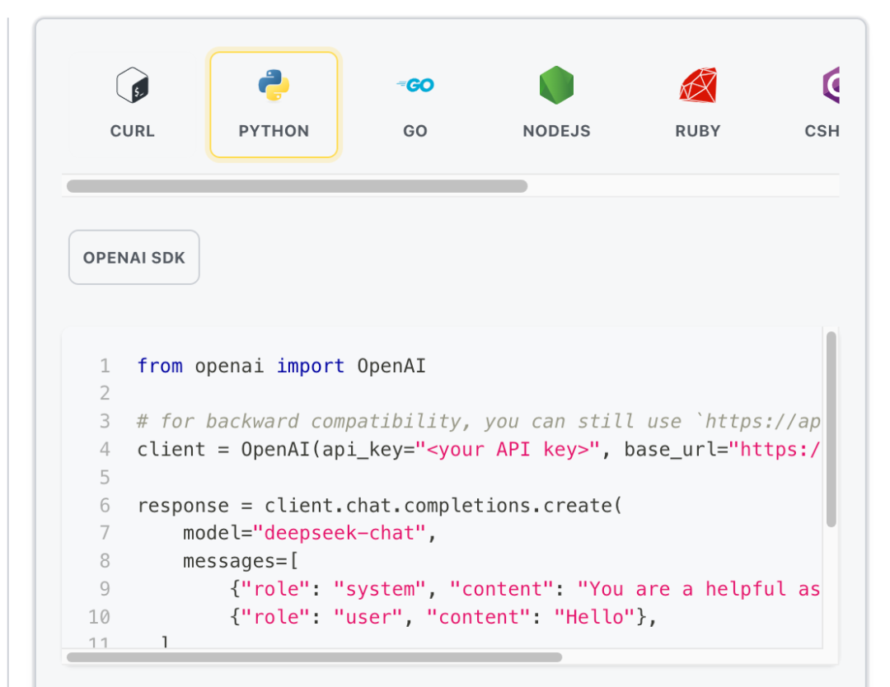Choose the green Node.js hexagon icon
The width and height of the screenshot is (890, 687).
click(x=556, y=85)
